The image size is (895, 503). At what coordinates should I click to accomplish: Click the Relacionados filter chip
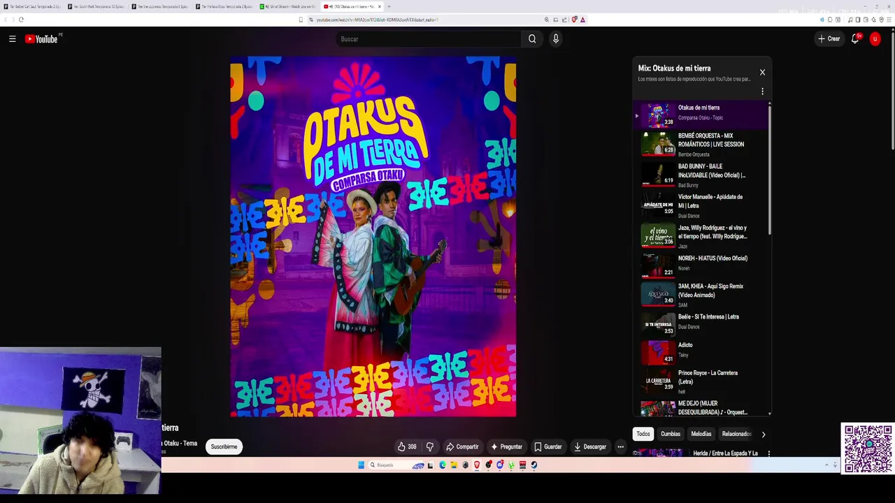point(736,434)
